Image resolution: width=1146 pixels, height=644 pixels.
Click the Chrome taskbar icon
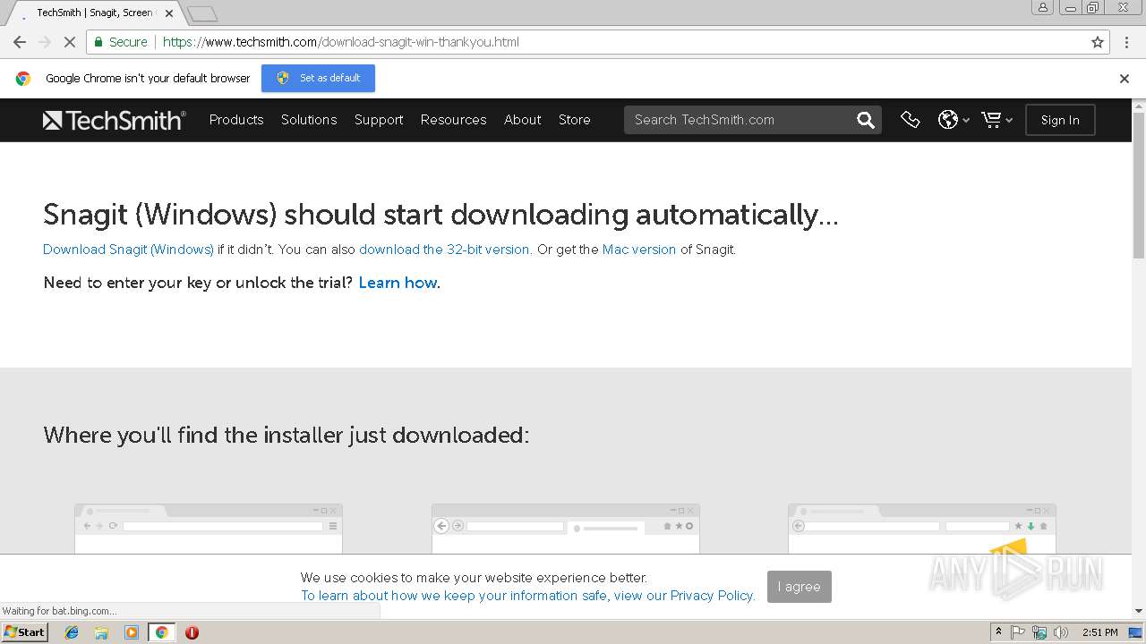coord(161,632)
